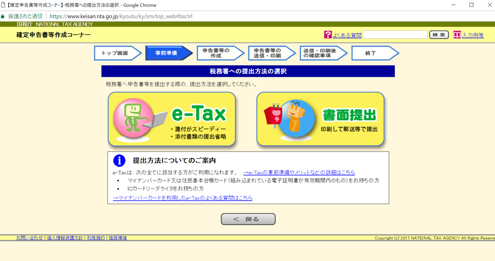495x261 pixels.
Task: Click the red question mark FAQ icon
Action: coord(328,35)
